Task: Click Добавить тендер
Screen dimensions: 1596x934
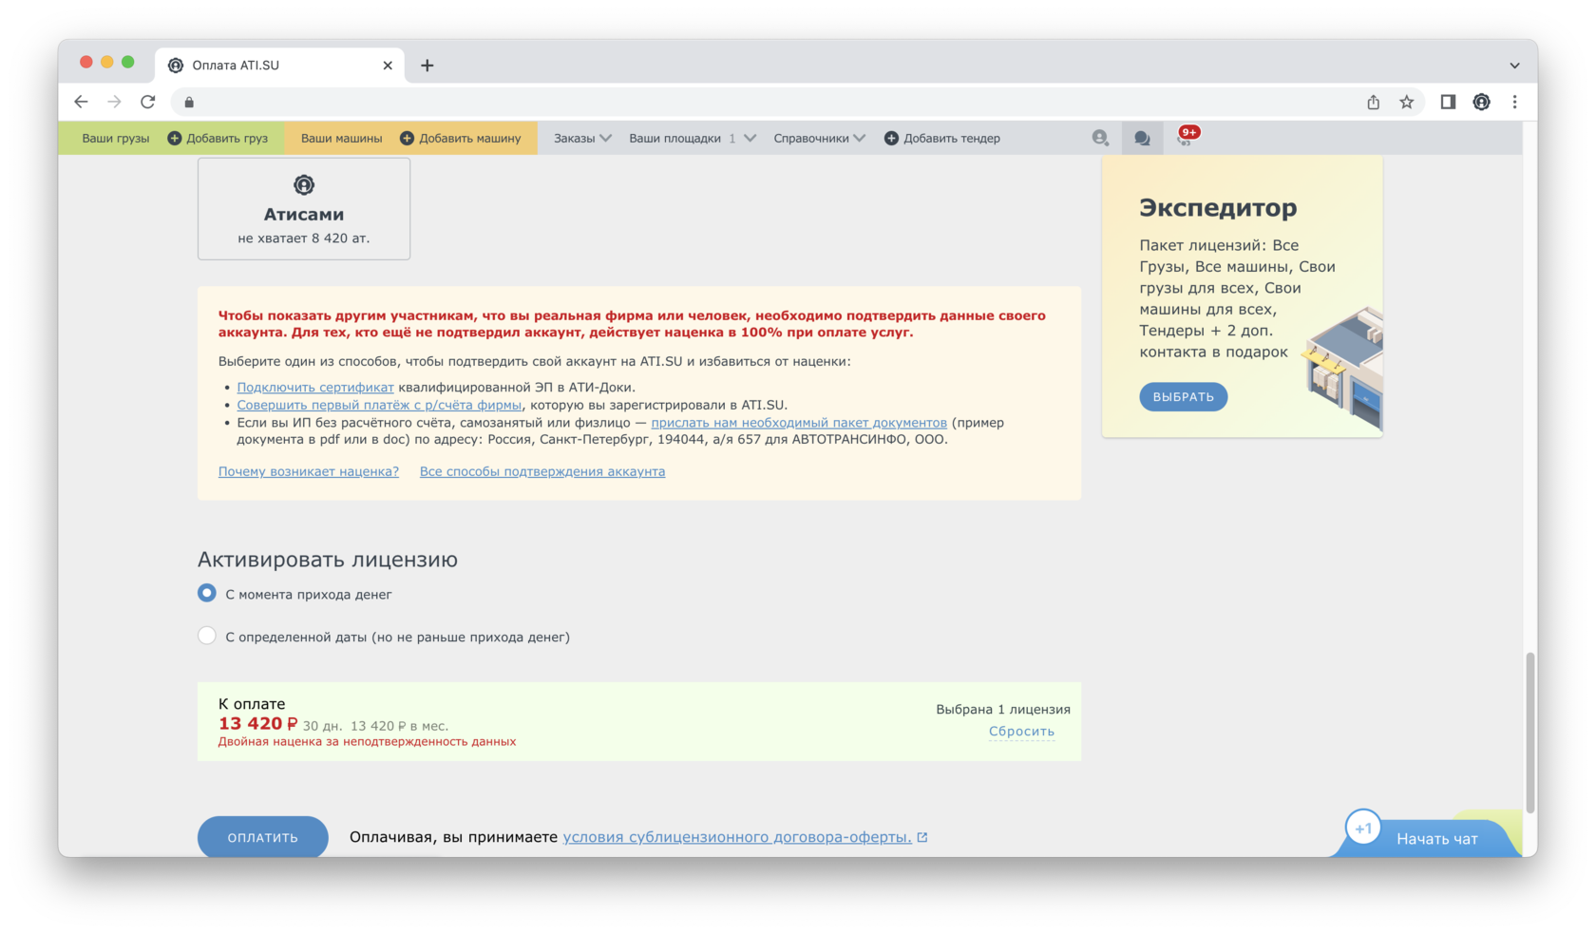Action: pos(942,138)
